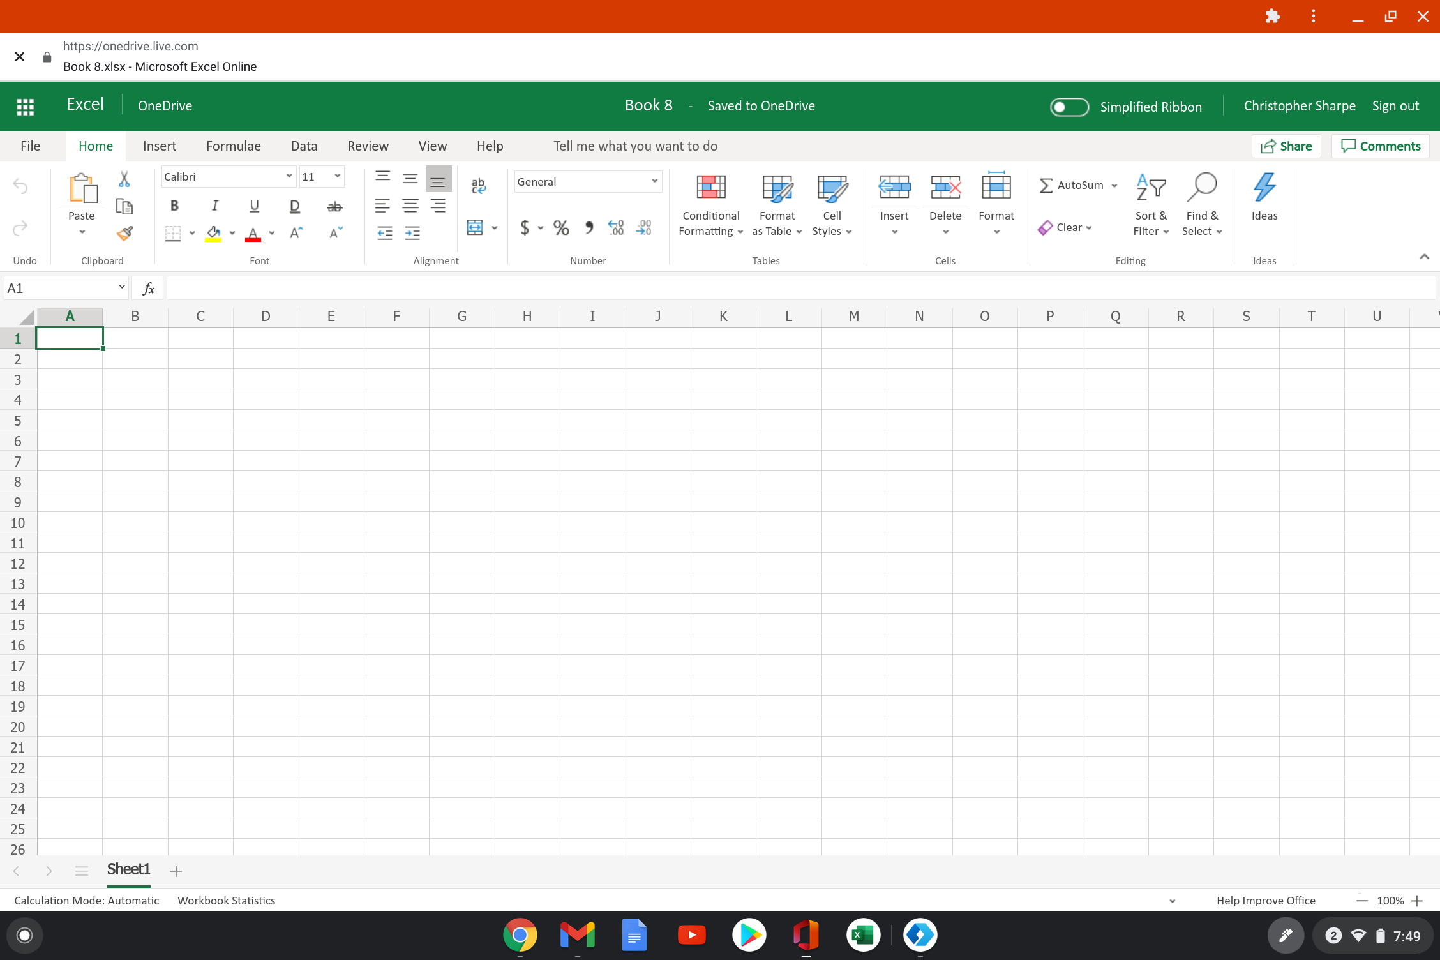The height and width of the screenshot is (960, 1440).
Task: Click the fx insert function button
Action: pyautogui.click(x=148, y=289)
